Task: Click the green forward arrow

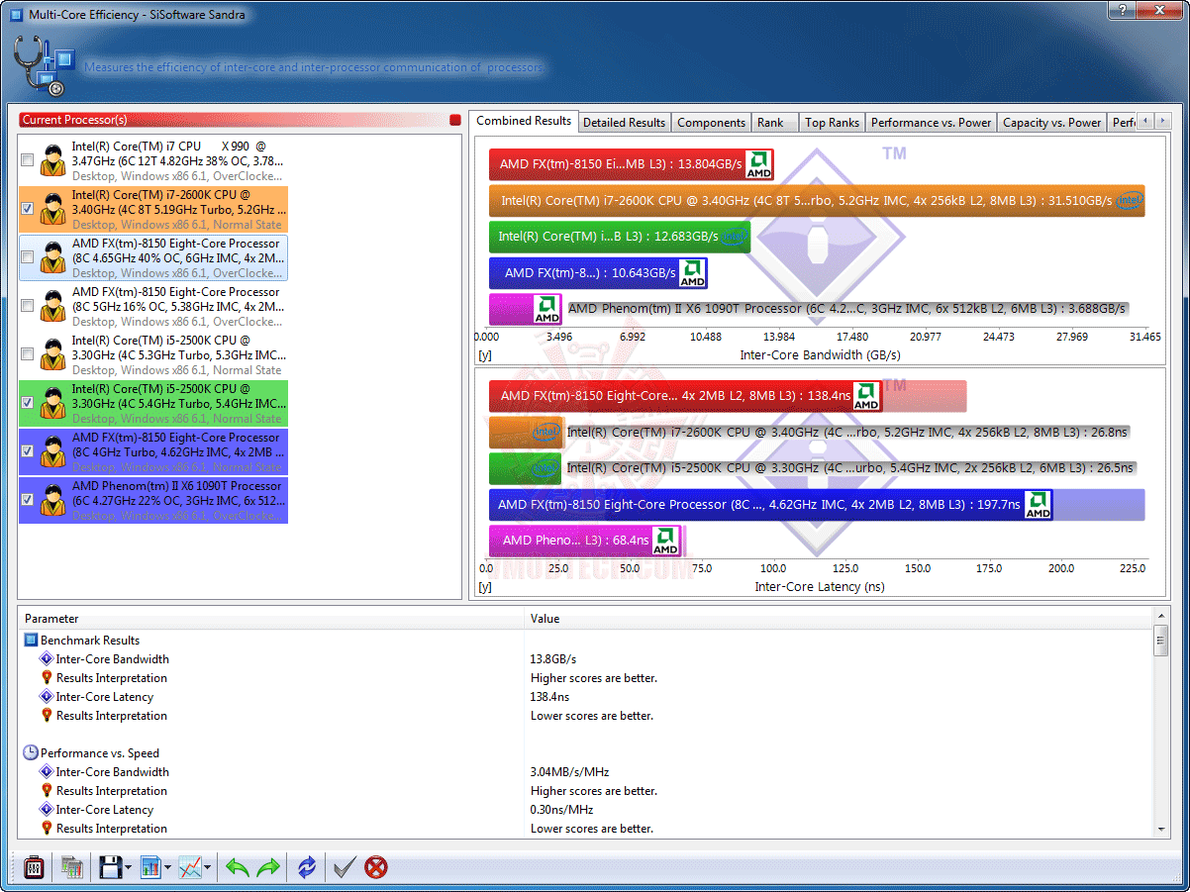Action: pyautogui.click(x=268, y=868)
